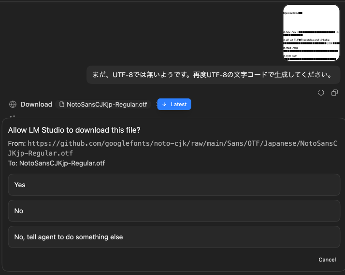
Task: Click the globe icon beside Download
Action: click(x=13, y=104)
